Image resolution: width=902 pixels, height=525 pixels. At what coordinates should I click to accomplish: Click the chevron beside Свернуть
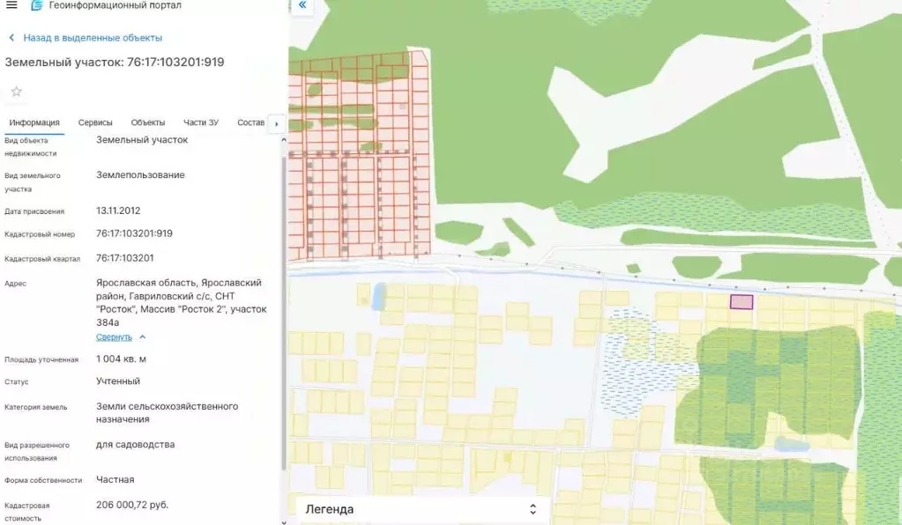coord(143,336)
